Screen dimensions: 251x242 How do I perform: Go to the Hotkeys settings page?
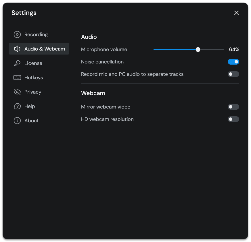pos(34,78)
